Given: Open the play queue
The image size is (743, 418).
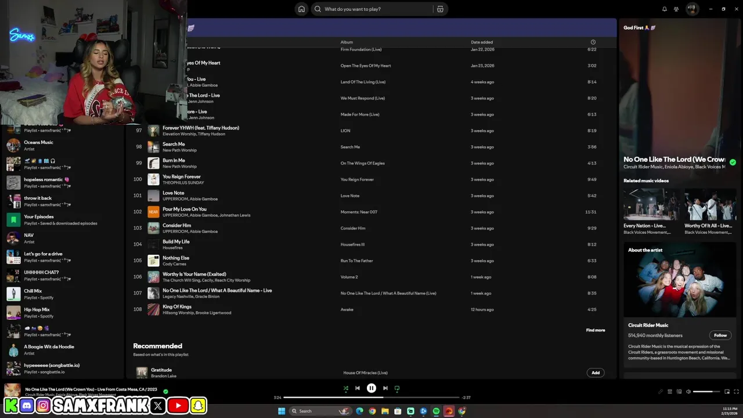Looking at the screenshot, I should click(x=670, y=391).
